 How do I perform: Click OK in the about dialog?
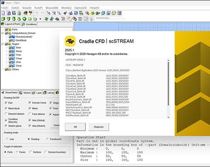click(x=75, y=127)
